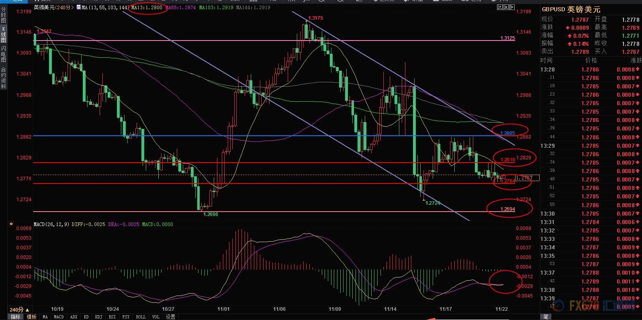Click the MA144:1.2919 value label

[x=253, y=7]
